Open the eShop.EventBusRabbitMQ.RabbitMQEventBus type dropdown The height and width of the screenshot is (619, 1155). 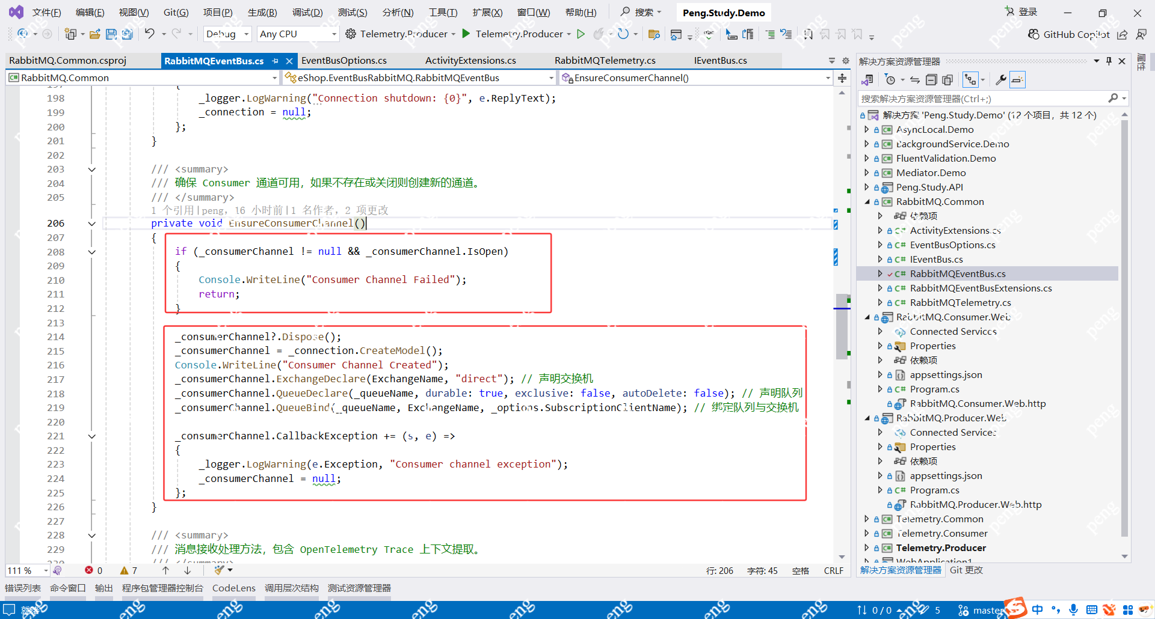(419, 78)
